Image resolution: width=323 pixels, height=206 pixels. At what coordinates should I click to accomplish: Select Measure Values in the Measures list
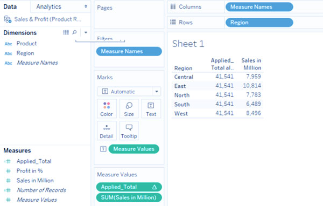[37, 200]
